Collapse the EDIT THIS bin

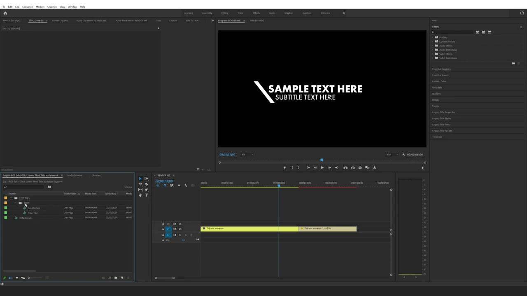pos(11,198)
